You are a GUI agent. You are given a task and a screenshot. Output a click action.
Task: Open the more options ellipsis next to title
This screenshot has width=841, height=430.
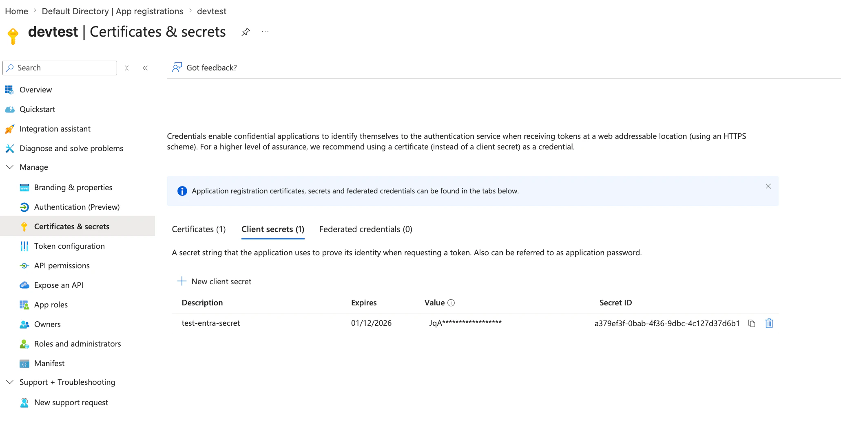tap(265, 32)
